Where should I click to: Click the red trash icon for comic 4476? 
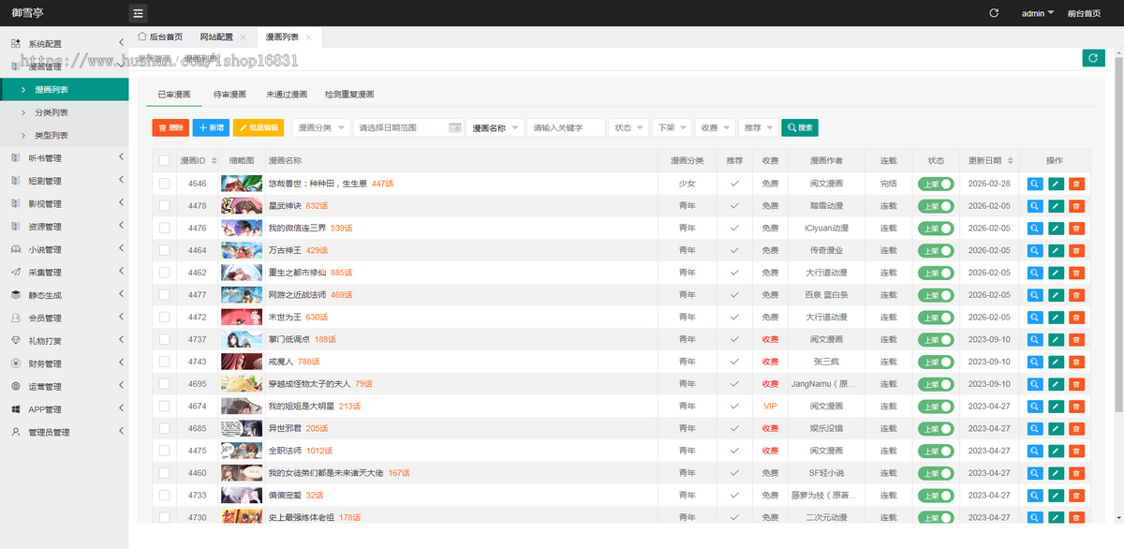point(1076,229)
